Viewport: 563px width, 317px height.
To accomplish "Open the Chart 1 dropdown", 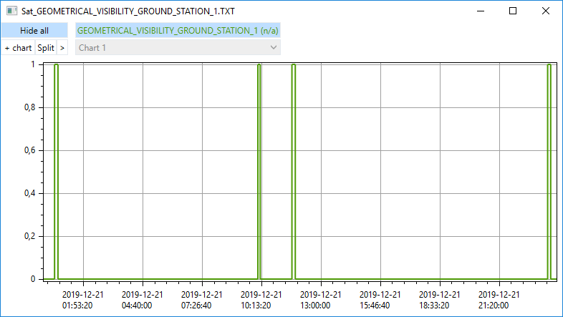I will (x=178, y=48).
